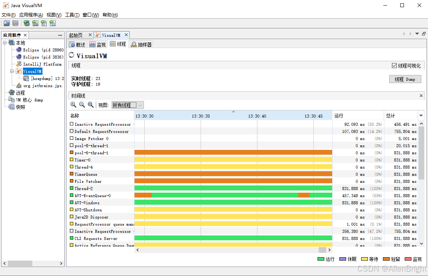428x276 pixels.
Task: Click the timeline horizontal scrollbar thumb
Action: 322,250
